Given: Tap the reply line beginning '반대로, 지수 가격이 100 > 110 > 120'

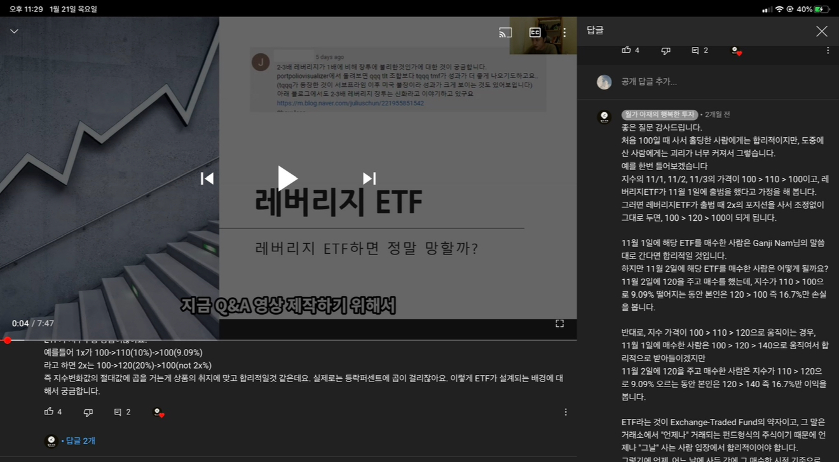Looking at the screenshot, I should [x=718, y=333].
